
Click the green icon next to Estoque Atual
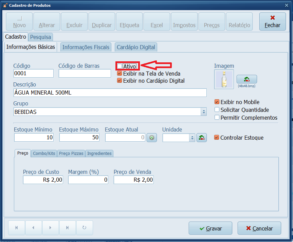[x=151, y=138]
